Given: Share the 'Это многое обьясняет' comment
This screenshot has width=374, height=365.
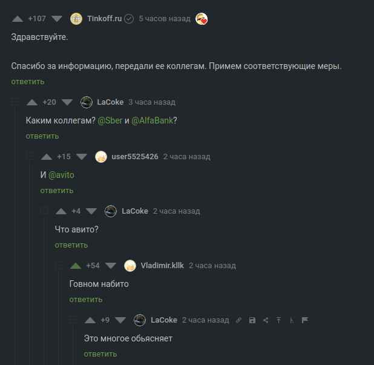Looking at the screenshot, I should (266, 320).
